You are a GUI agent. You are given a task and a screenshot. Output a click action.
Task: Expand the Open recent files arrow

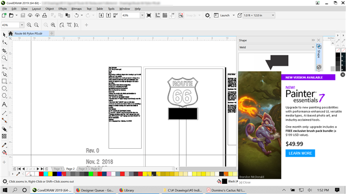pos(16,16)
